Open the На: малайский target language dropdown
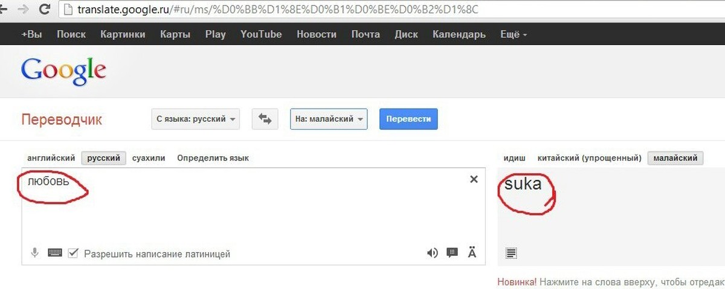 pyautogui.click(x=329, y=119)
